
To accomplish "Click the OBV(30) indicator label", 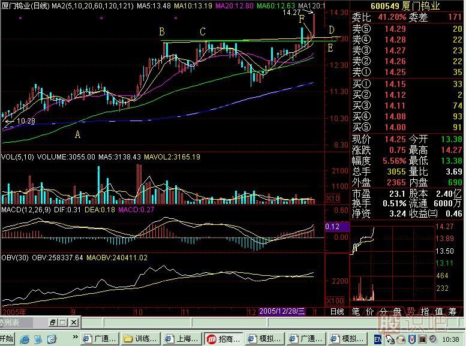I will (13, 257).
